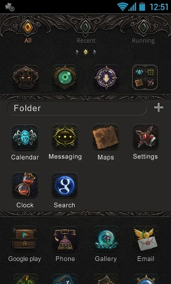Open the download arrow app icon
Image resolution: width=171 pixels, height=284 pixels.
(106, 78)
